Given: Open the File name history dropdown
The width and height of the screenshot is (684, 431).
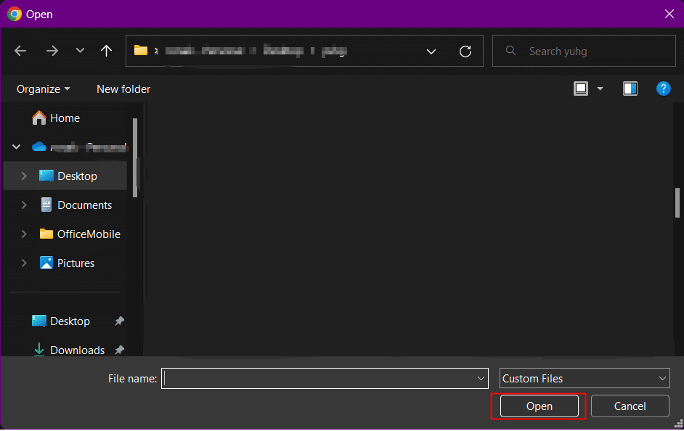Looking at the screenshot, I should pos(481,379).
